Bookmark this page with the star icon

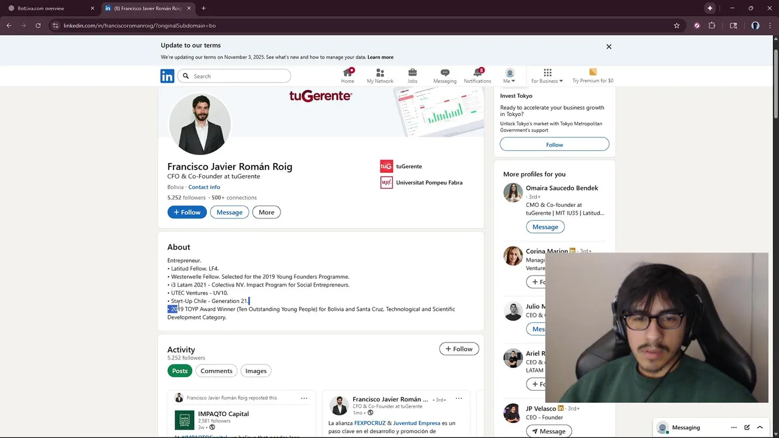tap(677, 26)
